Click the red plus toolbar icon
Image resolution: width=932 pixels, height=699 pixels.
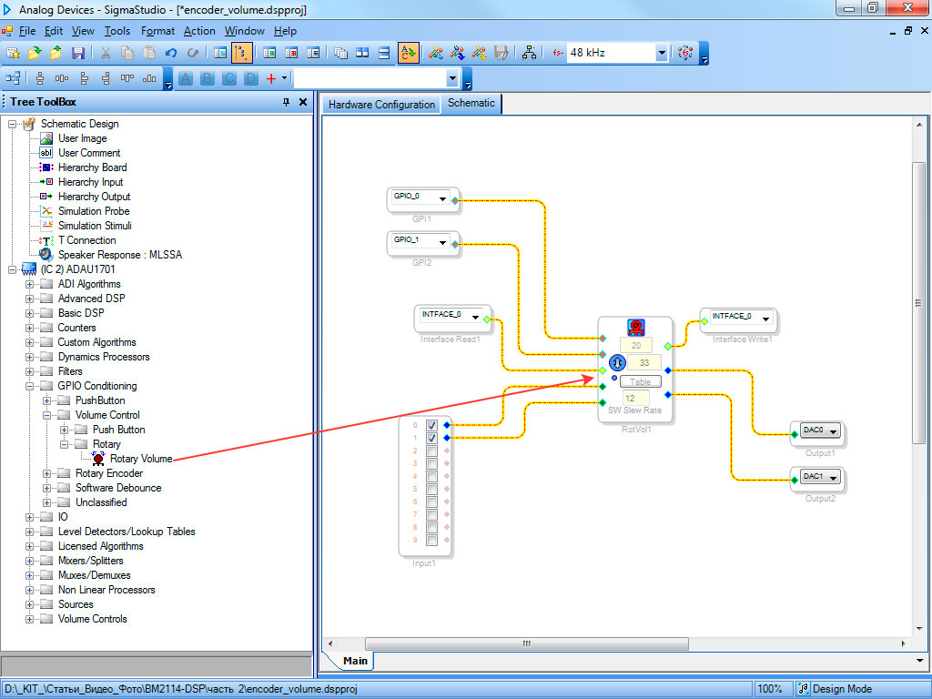pyautogui.click(x=270, y=78)
